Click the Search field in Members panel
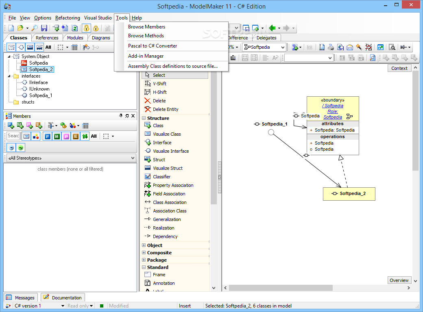The width and height of the screenshot is (423, 312). coord(13,136)
